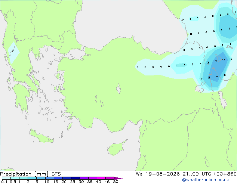237x183 pixels.
Task: Click the 0.1–0.5 mm palest legend swatch
Action: click(6, 178)
